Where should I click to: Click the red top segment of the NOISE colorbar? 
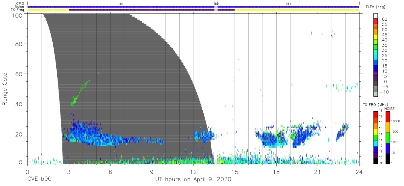(388, 117)
